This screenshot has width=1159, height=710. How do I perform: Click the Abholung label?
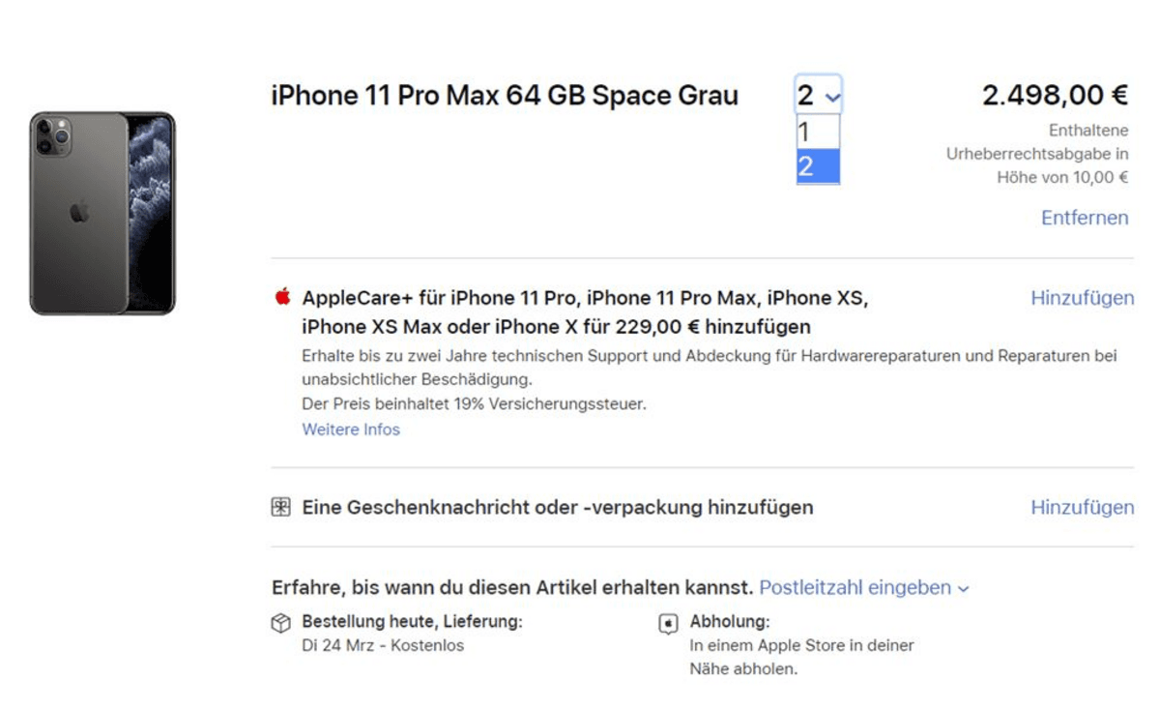coord(730,621)
